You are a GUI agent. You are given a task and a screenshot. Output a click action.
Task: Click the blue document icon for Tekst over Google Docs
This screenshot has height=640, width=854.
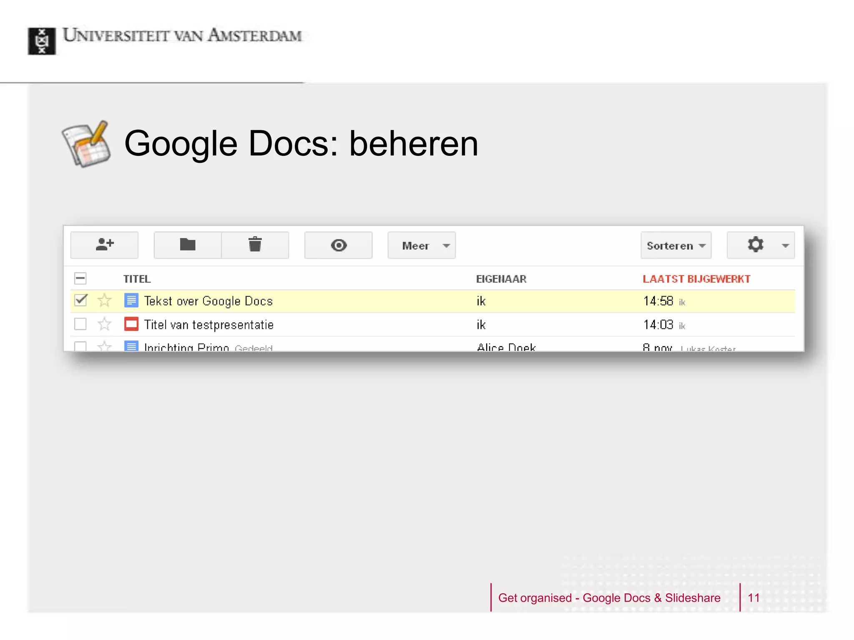click(x=131, y=300)
